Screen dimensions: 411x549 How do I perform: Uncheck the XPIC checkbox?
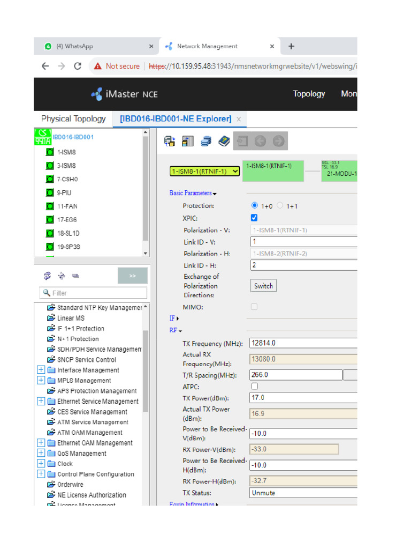click(254, 218)
